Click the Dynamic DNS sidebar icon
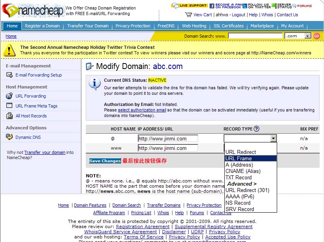 (10, 137)
